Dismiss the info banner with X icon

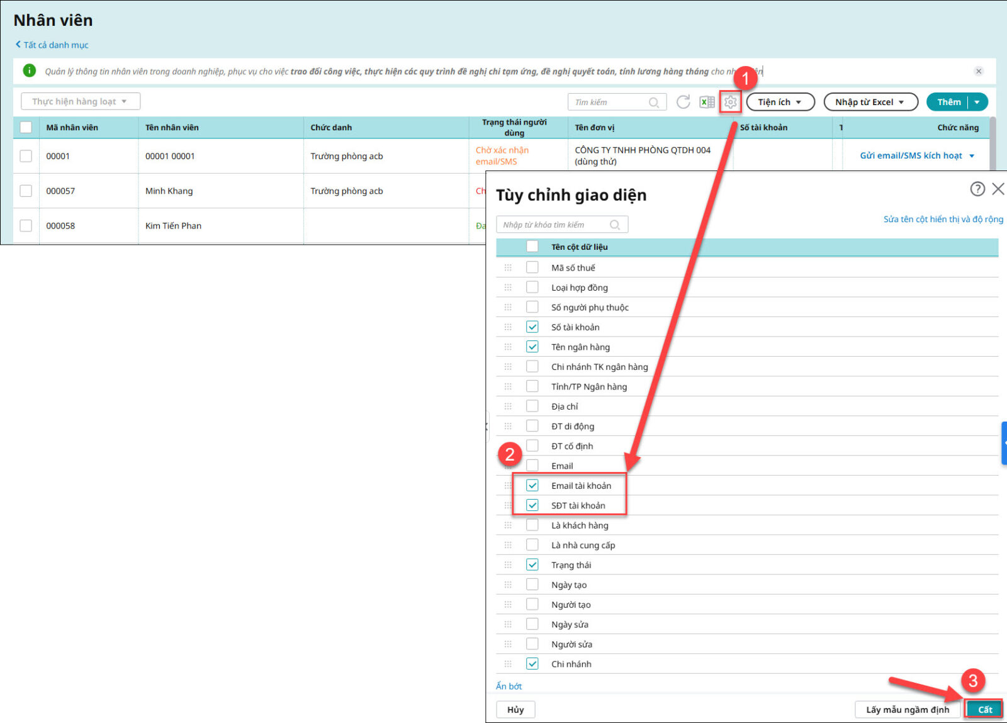(x=978, y=71)
